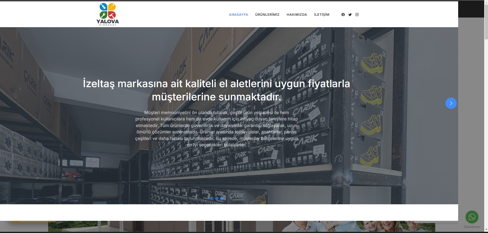The height and width of the screenshot is (233, 488).
Task: Start a WhatsApp chat via green button
Action: tap(472, 217)
